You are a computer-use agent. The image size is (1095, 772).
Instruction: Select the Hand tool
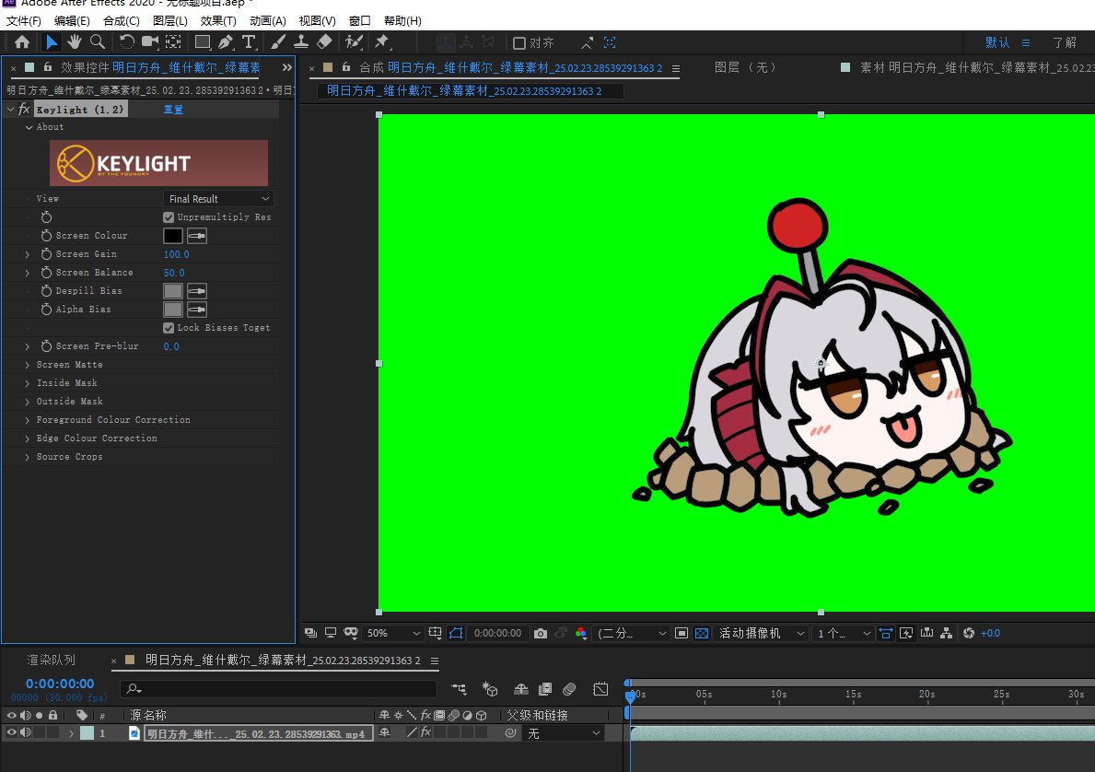(x=74, y=42)
